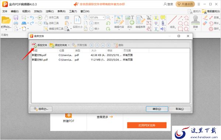This screenshot has width=221, height=140.
Task: Select the eraser tool icon
Action: point(205,23)
